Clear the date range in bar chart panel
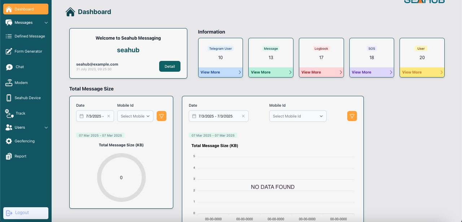 point(243,116)
